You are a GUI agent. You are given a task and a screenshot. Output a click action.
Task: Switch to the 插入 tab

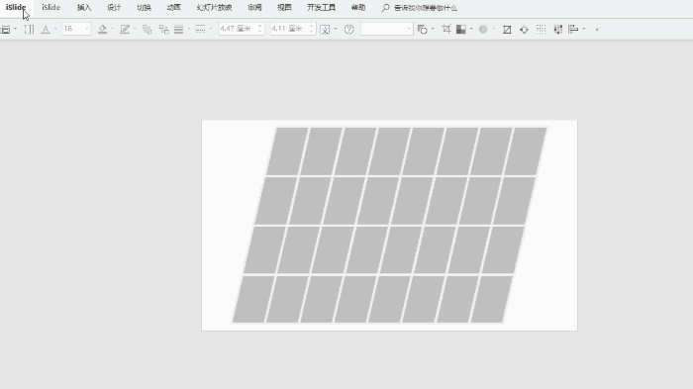(84, 8)
